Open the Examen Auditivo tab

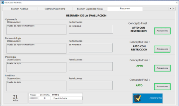point(20,9)
